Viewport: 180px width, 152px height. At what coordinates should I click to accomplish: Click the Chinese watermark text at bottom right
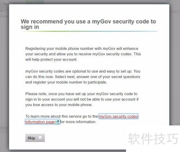(x=153, y=139)
